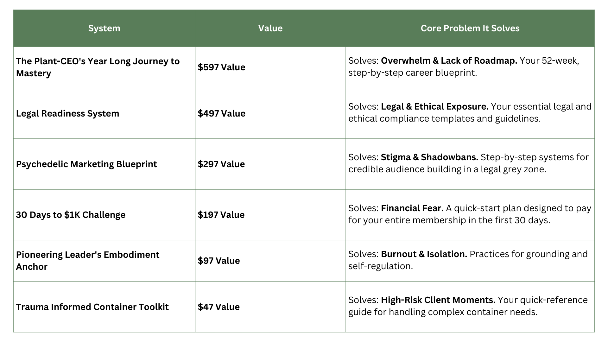Screen dimensions: 608x342
Task: Click the Legal & Ethical Exposure description
Action: point(470,113)
